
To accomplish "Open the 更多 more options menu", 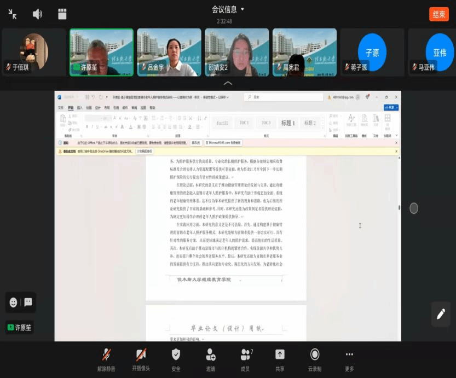I will tap(349, 359).
